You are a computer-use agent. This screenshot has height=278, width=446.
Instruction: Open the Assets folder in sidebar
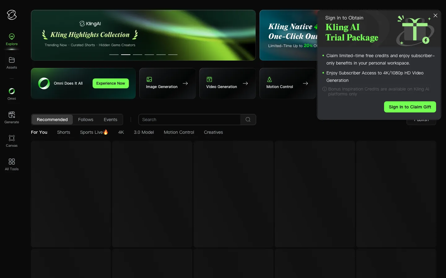click(12, 63)
